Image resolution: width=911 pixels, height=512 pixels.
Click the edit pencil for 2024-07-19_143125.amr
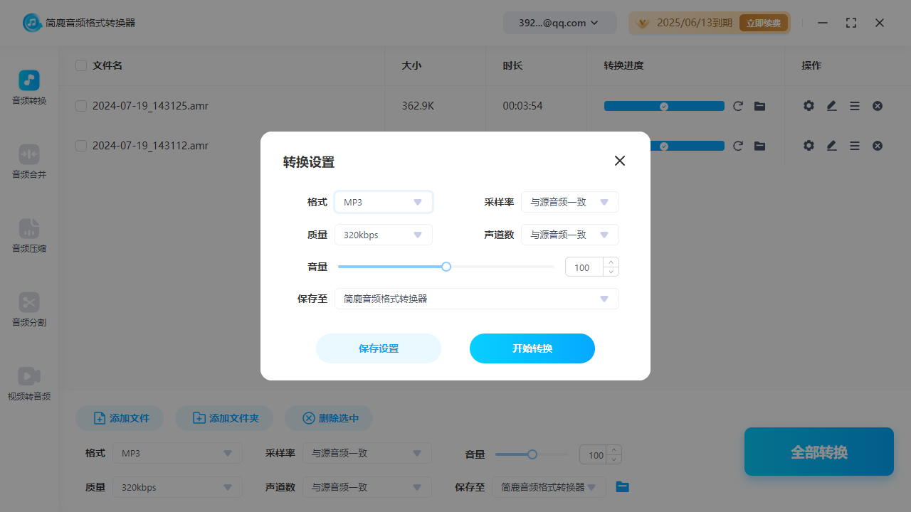[x=831, y=105]
